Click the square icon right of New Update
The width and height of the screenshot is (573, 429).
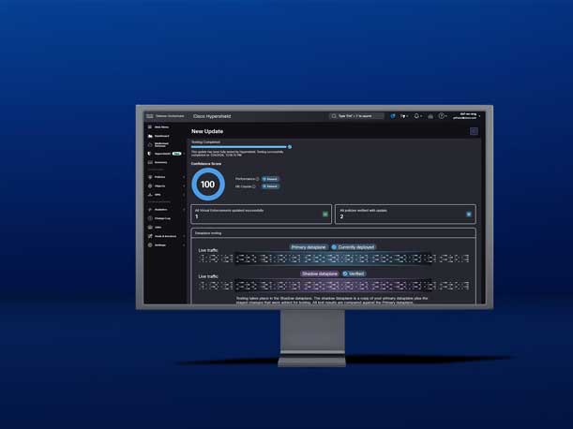(474, 131)
